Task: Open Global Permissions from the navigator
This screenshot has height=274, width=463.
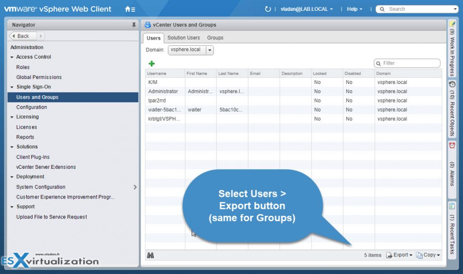Action: tap(38, 77)
